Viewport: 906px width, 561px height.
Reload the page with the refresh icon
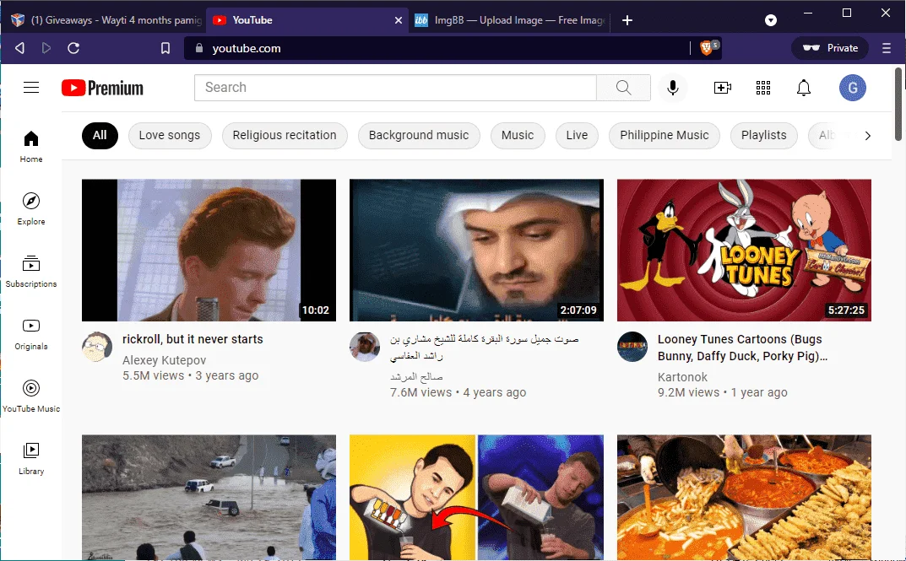tap(73, 48)
